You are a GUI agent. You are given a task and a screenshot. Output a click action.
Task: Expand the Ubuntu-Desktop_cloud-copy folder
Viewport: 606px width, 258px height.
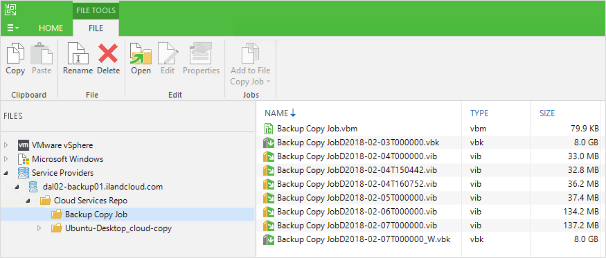point(39,228)
